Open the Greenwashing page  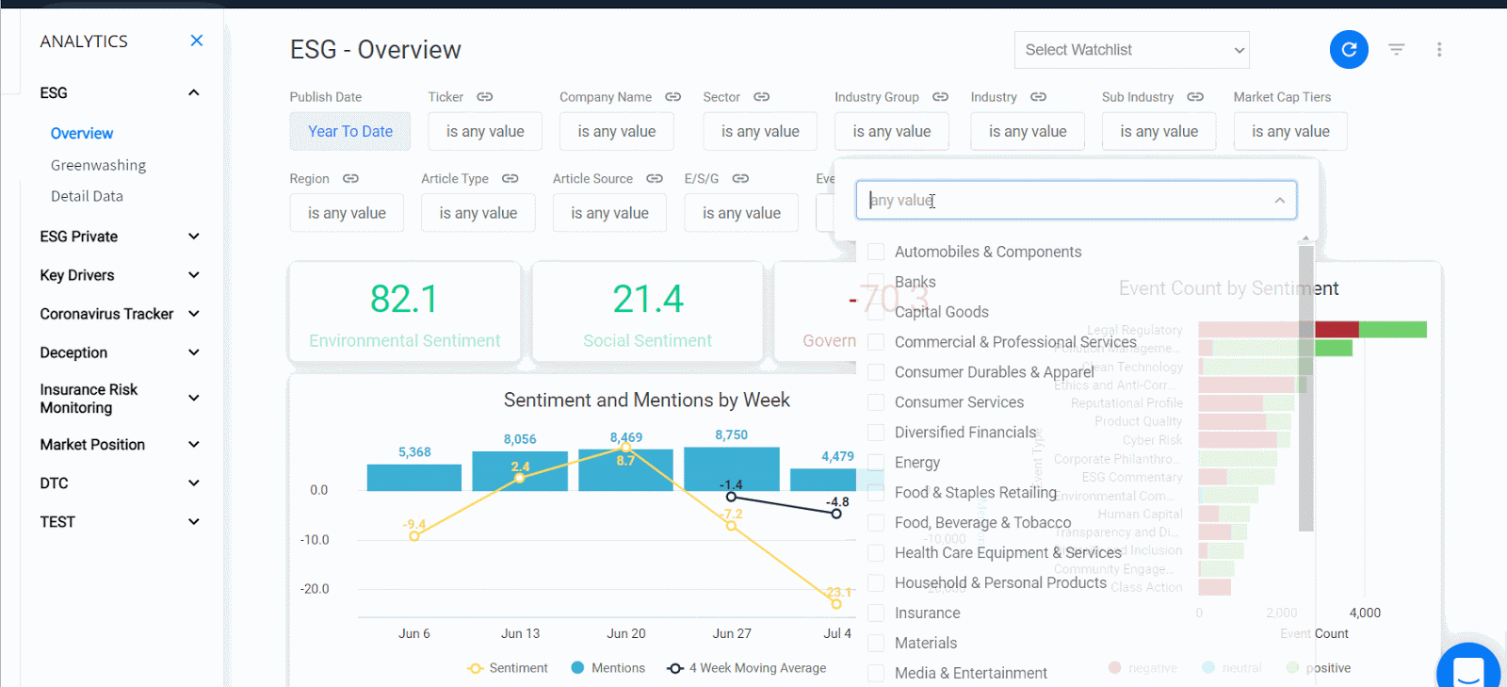click(98, 165)
